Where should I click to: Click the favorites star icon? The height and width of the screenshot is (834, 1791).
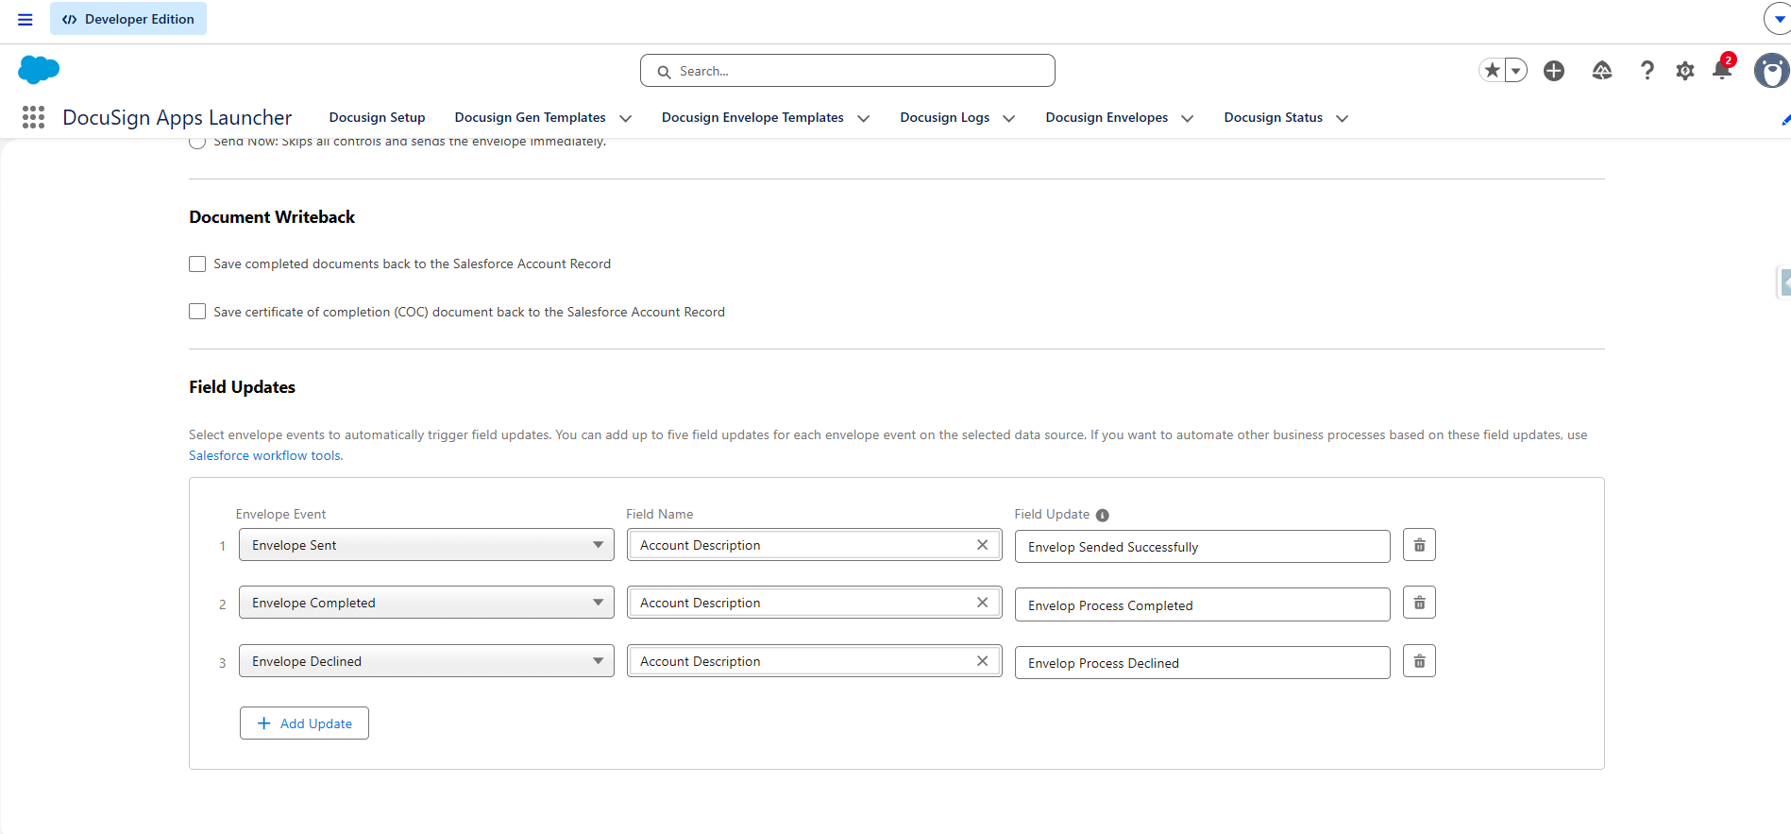[1492, 70]
